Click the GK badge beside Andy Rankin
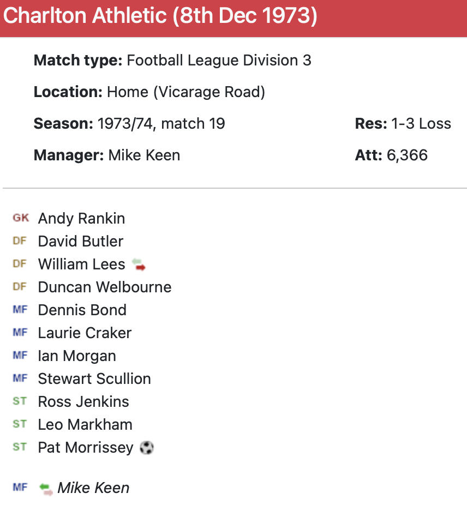This screenshot has height=517, width=467. (x=21, y=218)
